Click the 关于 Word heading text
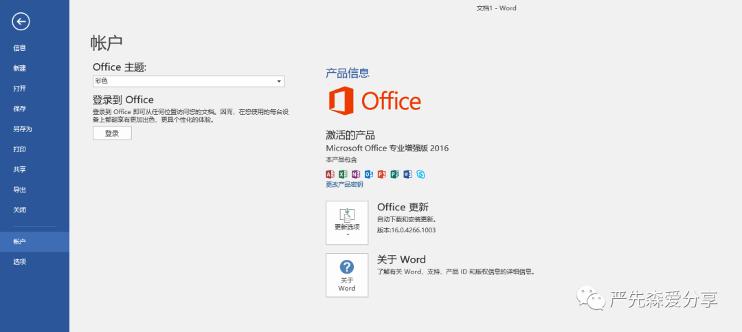The image size is (742, 332). tap(401, 260)
